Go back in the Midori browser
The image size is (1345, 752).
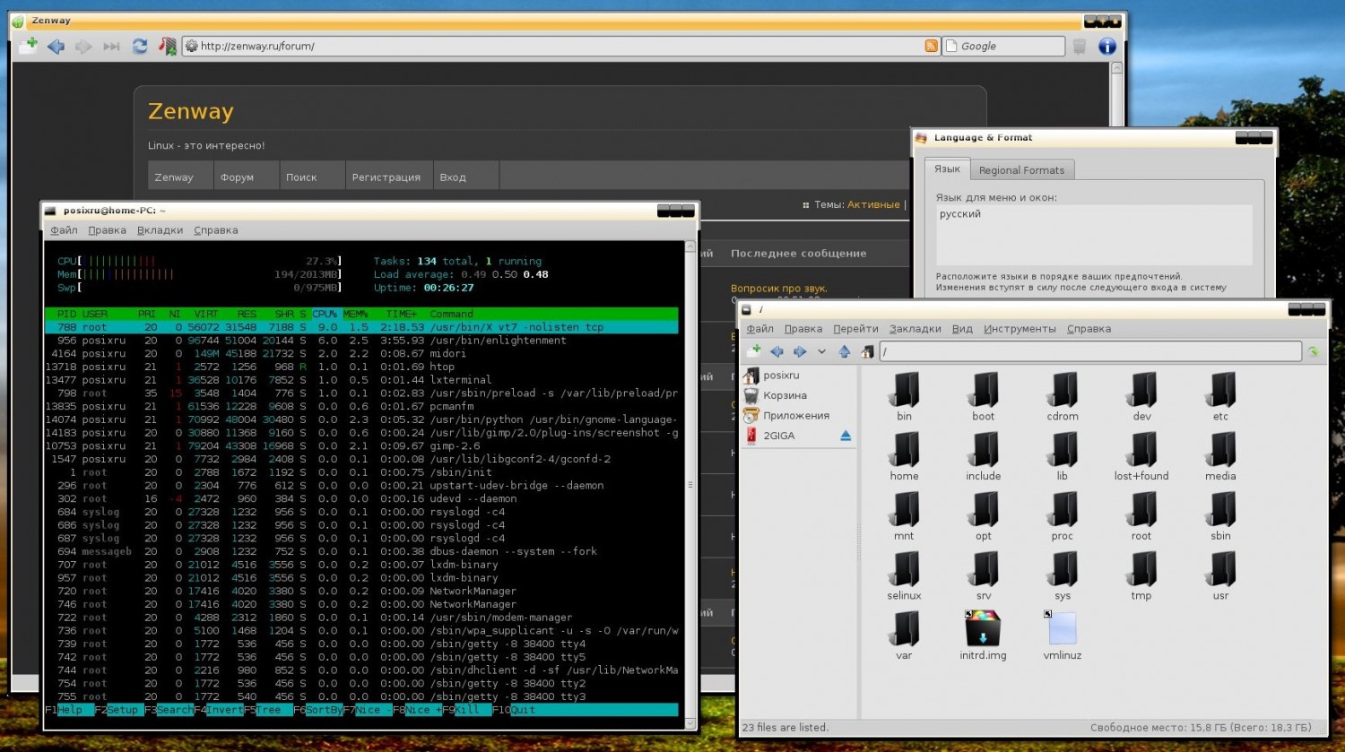(x=56, y=46)
